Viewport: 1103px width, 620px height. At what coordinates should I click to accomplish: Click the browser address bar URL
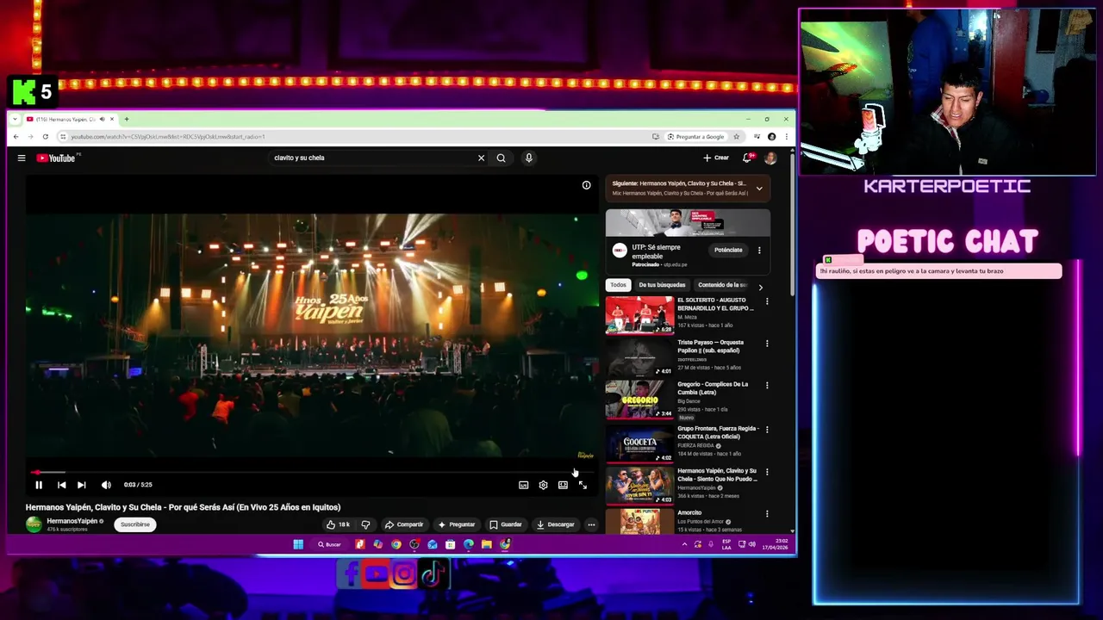(168, 137)
